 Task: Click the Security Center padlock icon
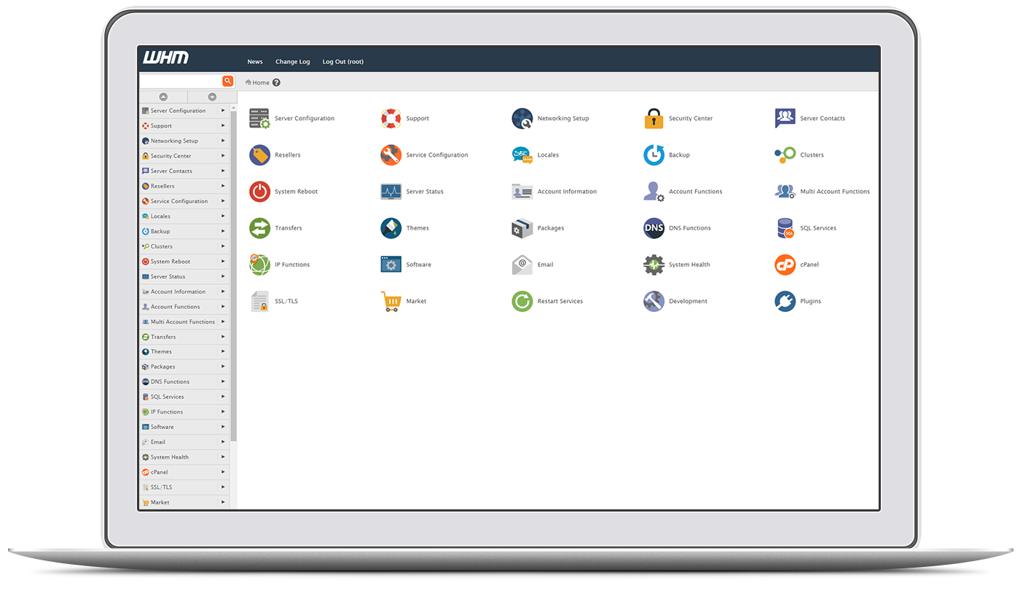pyautogui.click(x=654, y=119)
